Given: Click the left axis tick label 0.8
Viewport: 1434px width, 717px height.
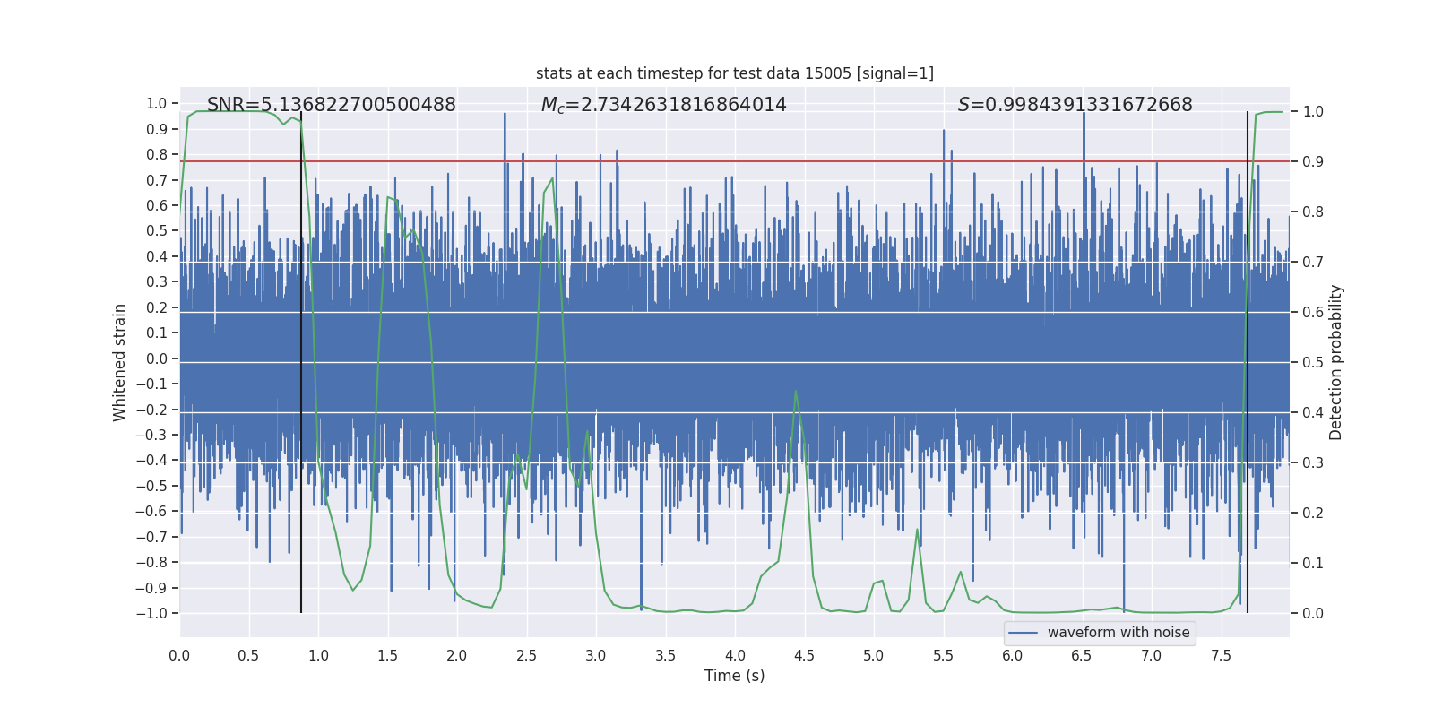Looking at the screenshot, I should tap(157, 154).
